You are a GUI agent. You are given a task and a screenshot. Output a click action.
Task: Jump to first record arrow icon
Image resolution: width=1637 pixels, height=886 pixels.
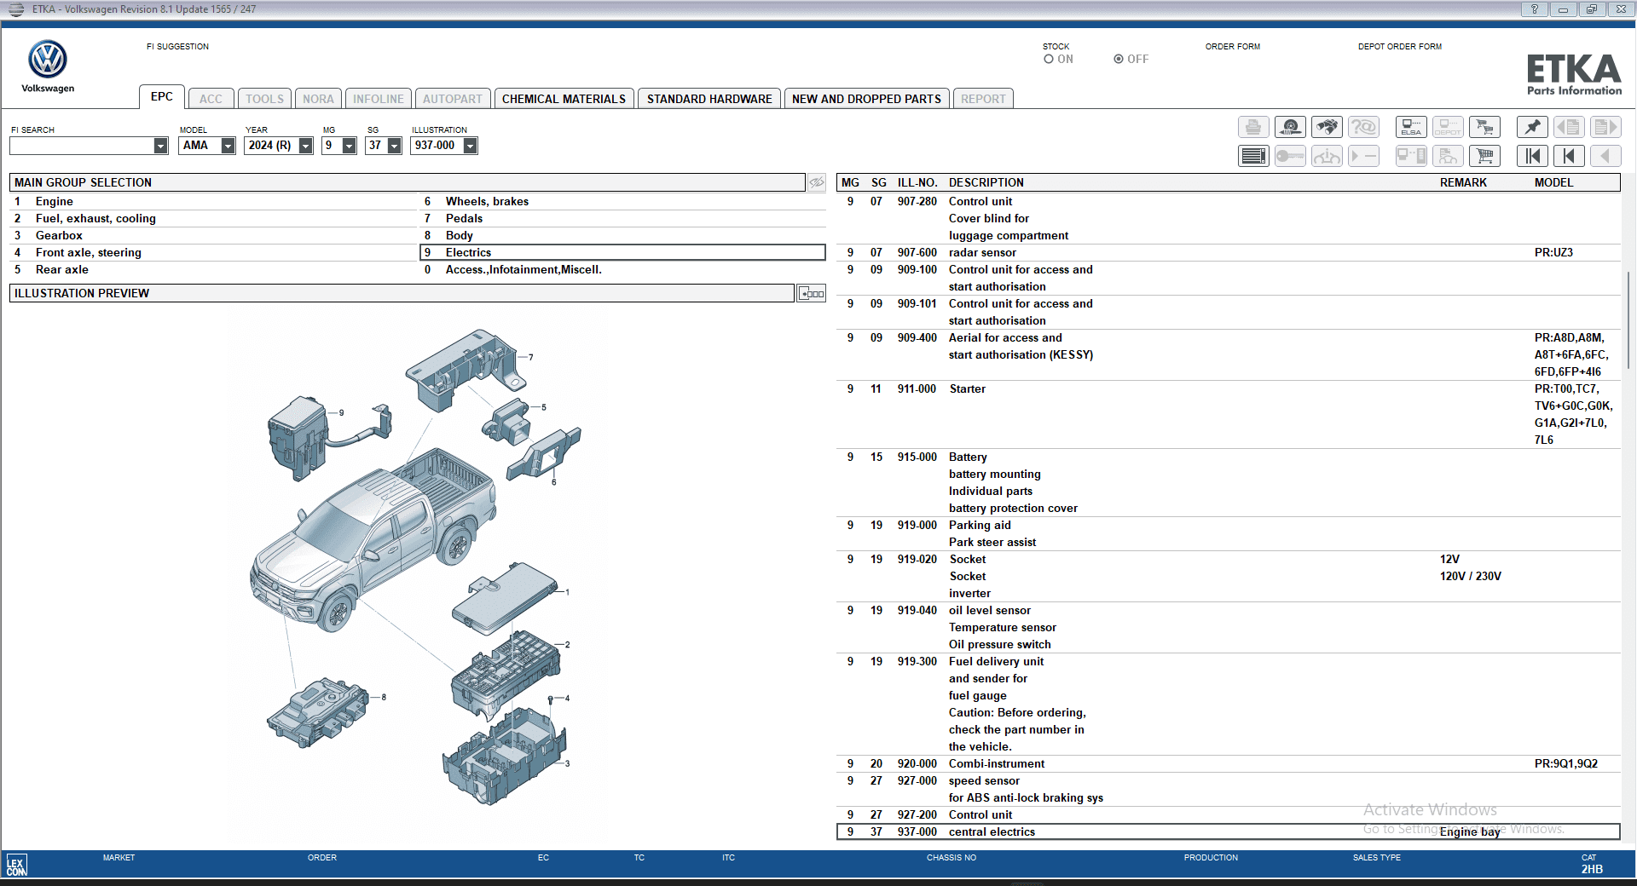tap(1532, 156)
